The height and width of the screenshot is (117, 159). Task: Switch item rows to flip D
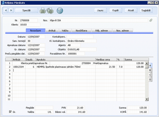[150, 79]
